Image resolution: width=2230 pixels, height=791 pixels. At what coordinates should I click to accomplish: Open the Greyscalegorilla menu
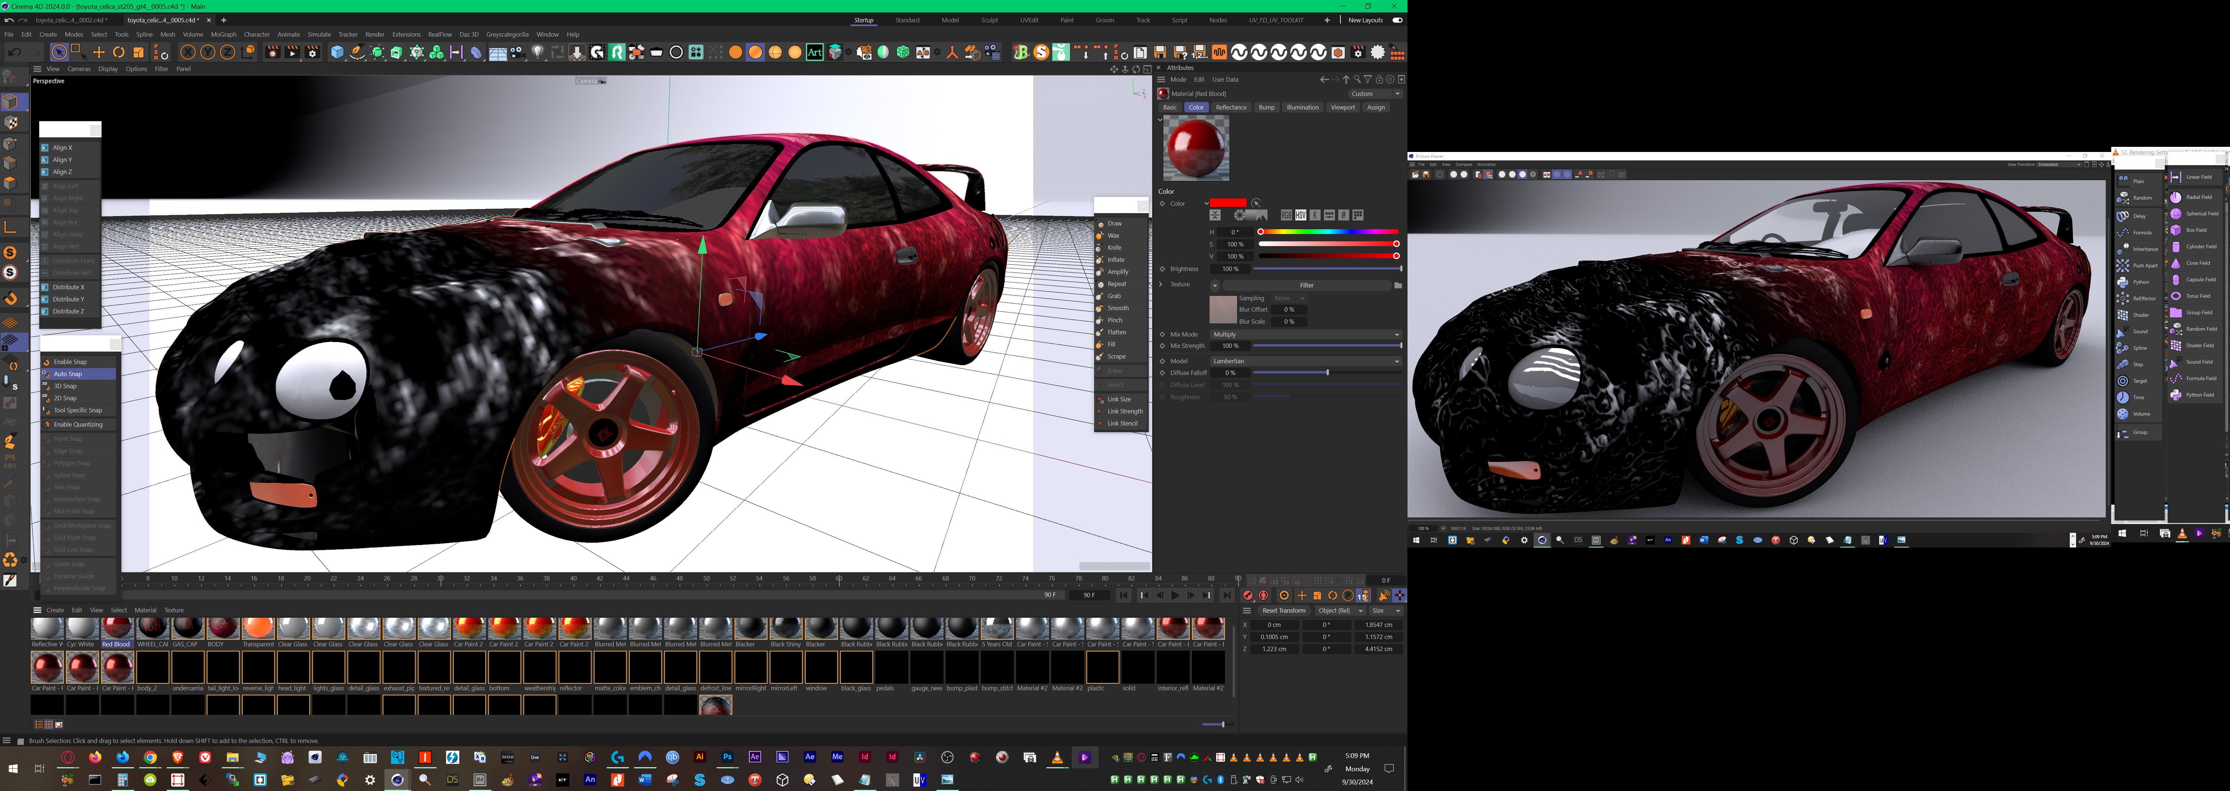[507, 34]
